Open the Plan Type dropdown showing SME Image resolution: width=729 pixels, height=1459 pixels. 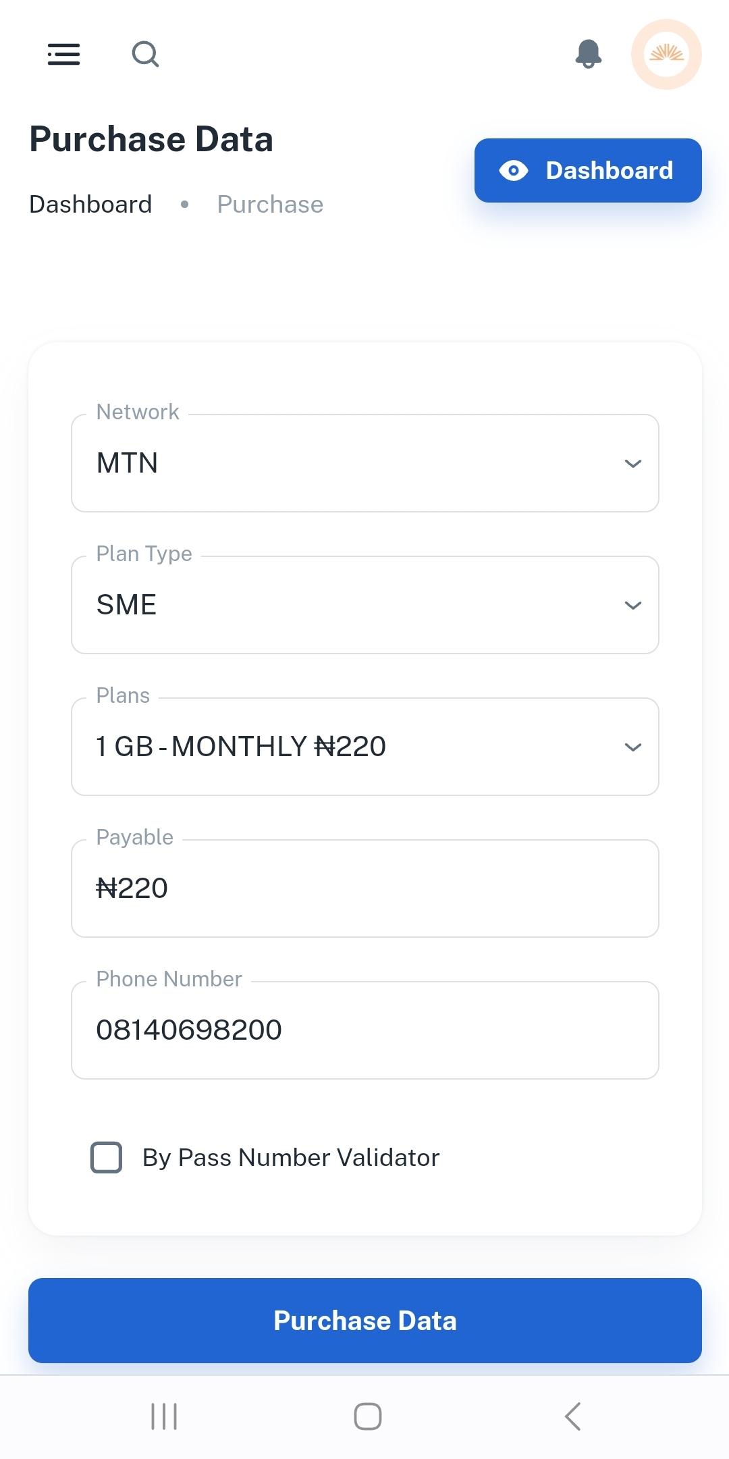[364, 605]
